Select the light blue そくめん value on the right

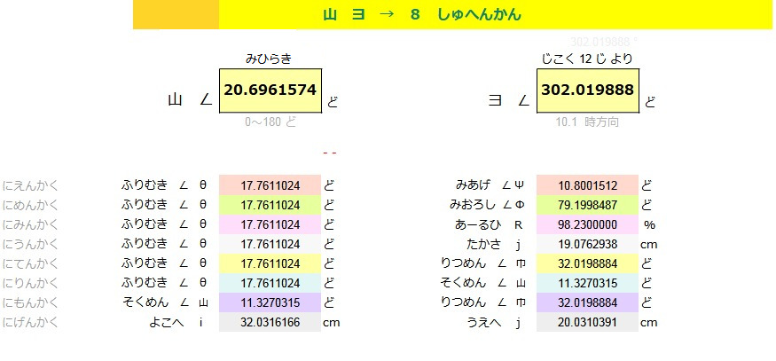click(588, 284)
